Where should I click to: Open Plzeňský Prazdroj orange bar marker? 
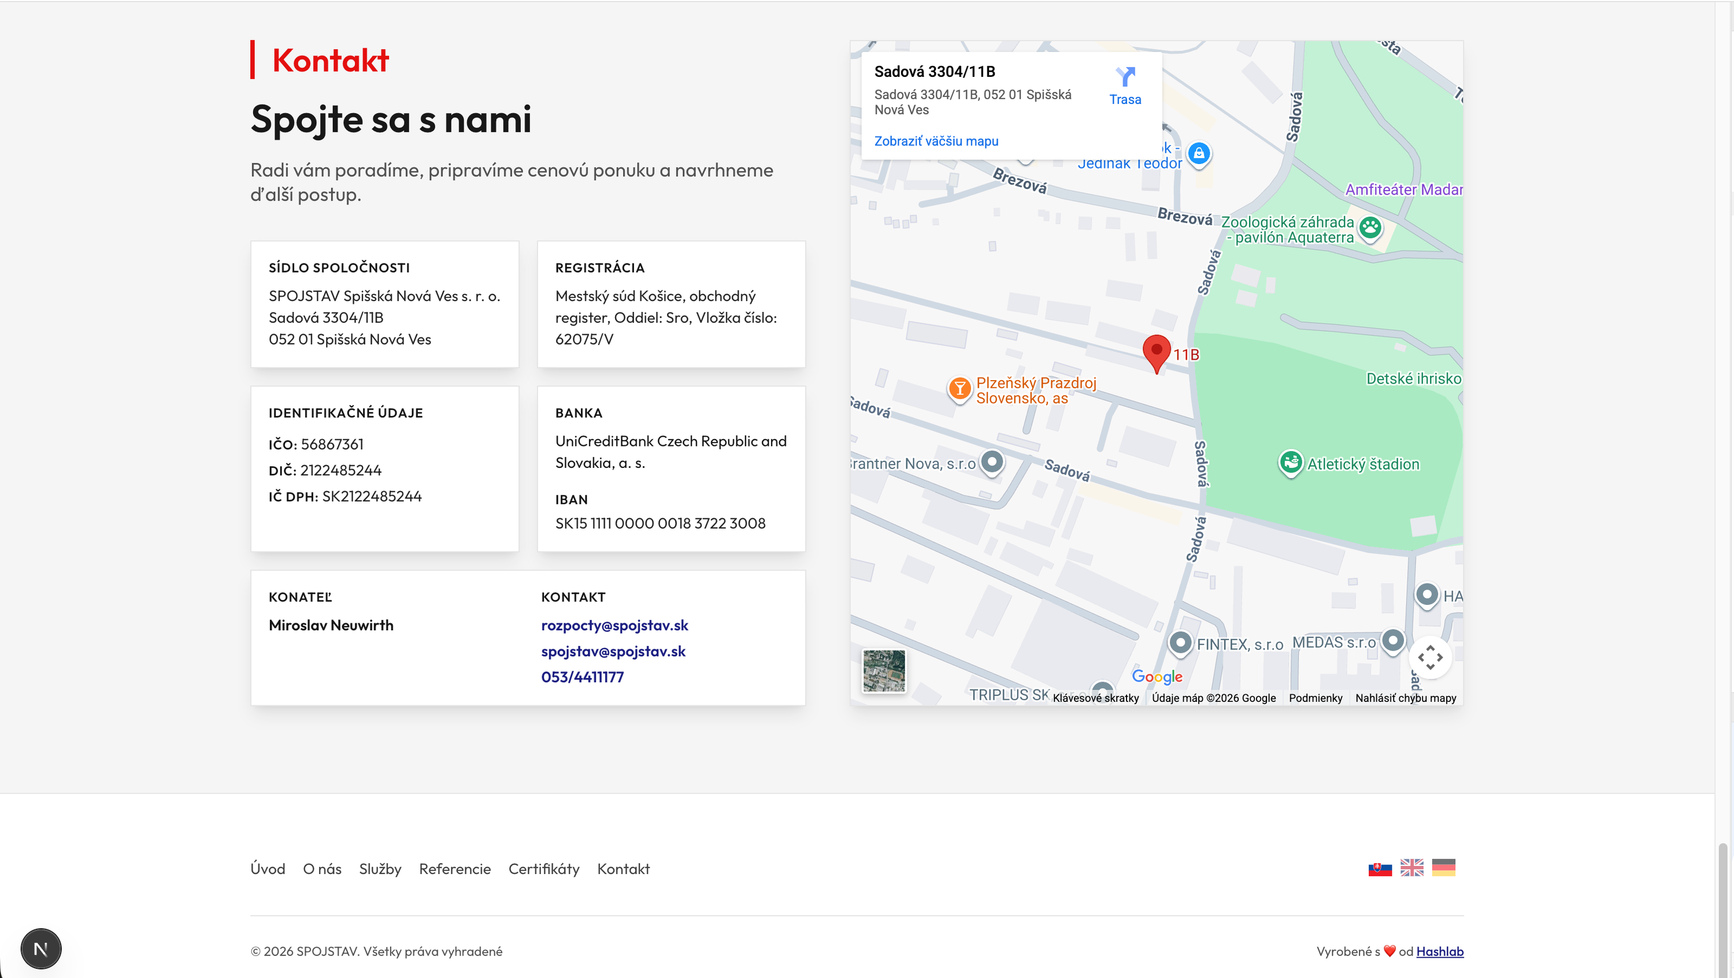pos(959,389)
